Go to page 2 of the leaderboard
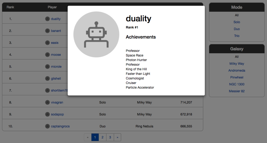This screenshot has height=143, width=267. click(102, 137)
